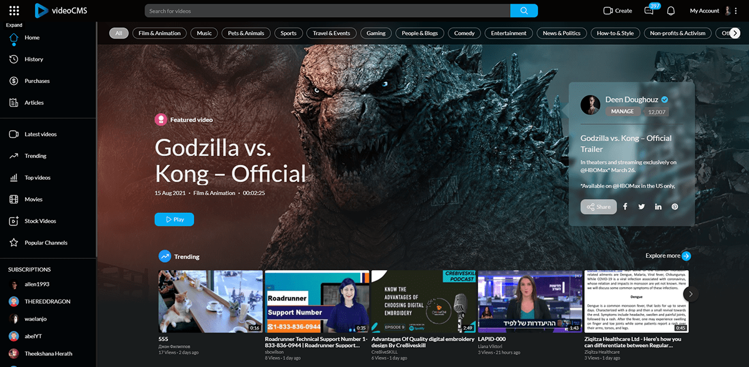Click the 12,007 subscriber count
Viewport: 749px width, 367px height.
tap(657, 112)
